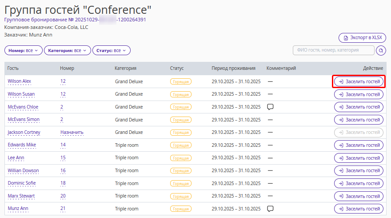391x218 pixels.
Task: Open guest Wilson Susan profile link
Action: pyautogui.click(x=21, y=94)
